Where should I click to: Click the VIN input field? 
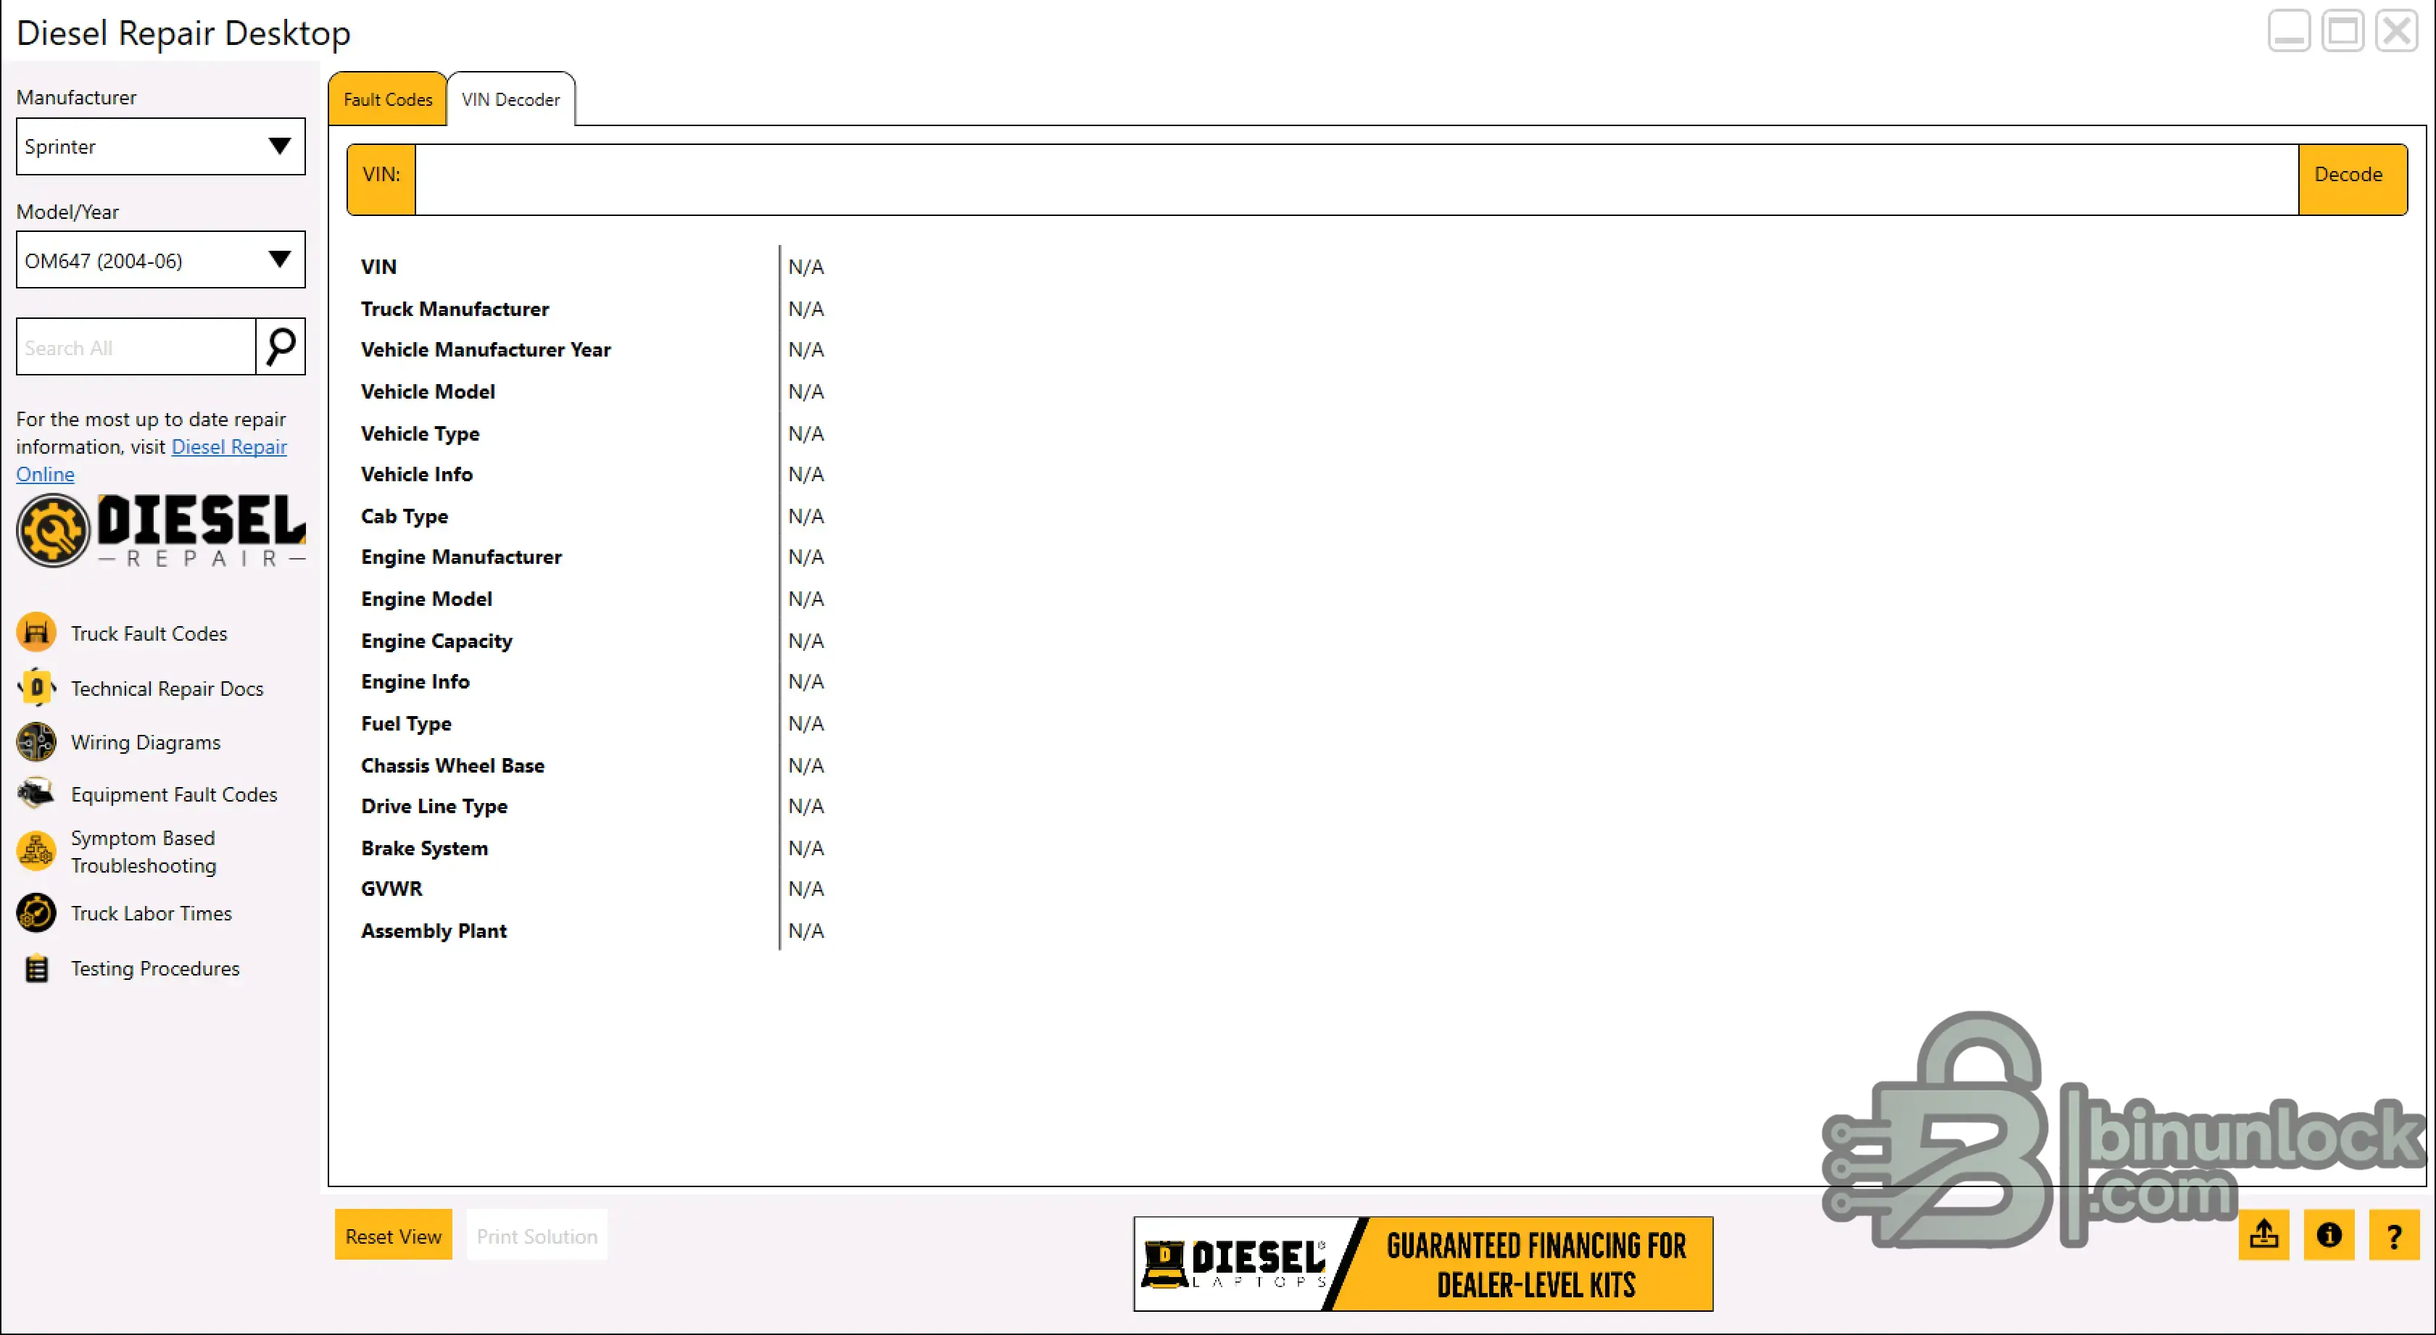click(x=1357, y=180)
